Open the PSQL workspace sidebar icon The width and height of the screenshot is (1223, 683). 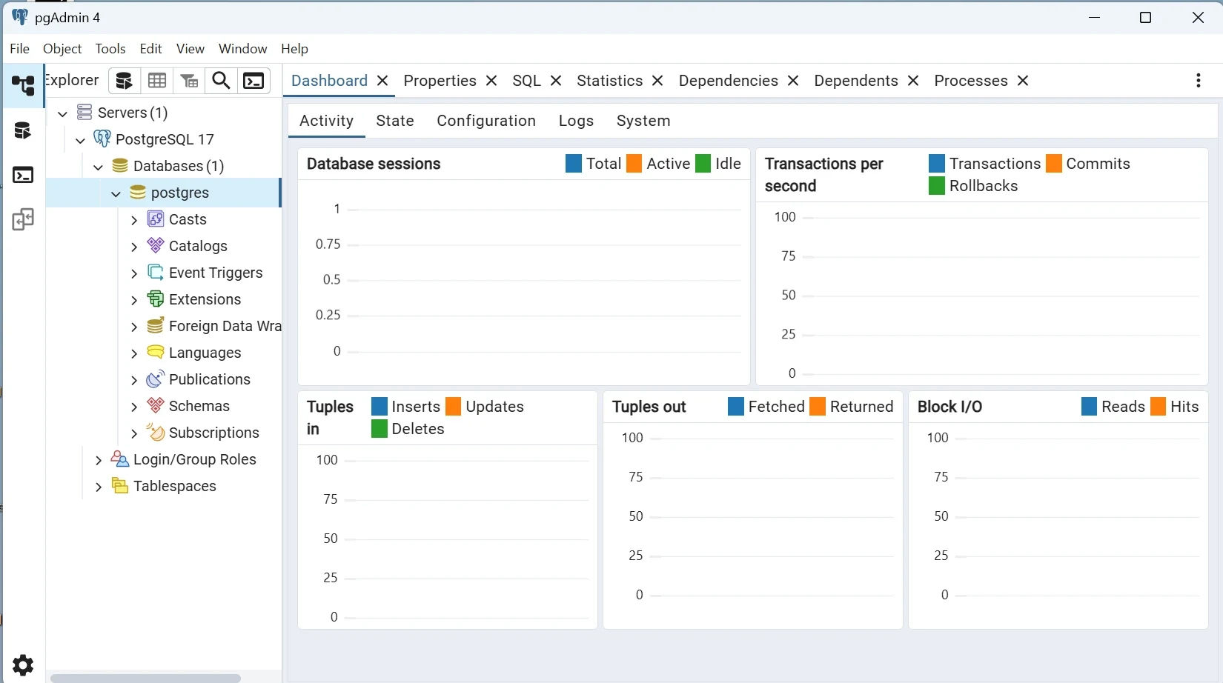pyautogui.click(x=23, y=175)
